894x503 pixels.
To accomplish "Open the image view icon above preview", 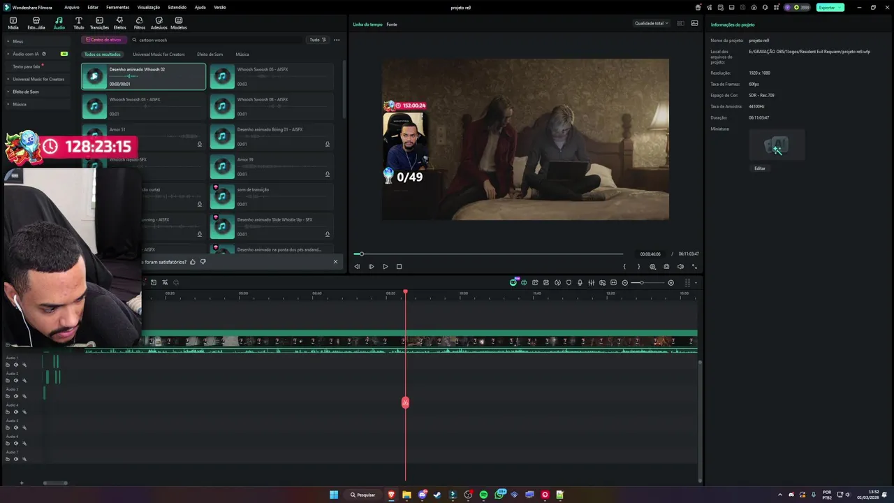I will pyautogui.click(x=694, y=23).
